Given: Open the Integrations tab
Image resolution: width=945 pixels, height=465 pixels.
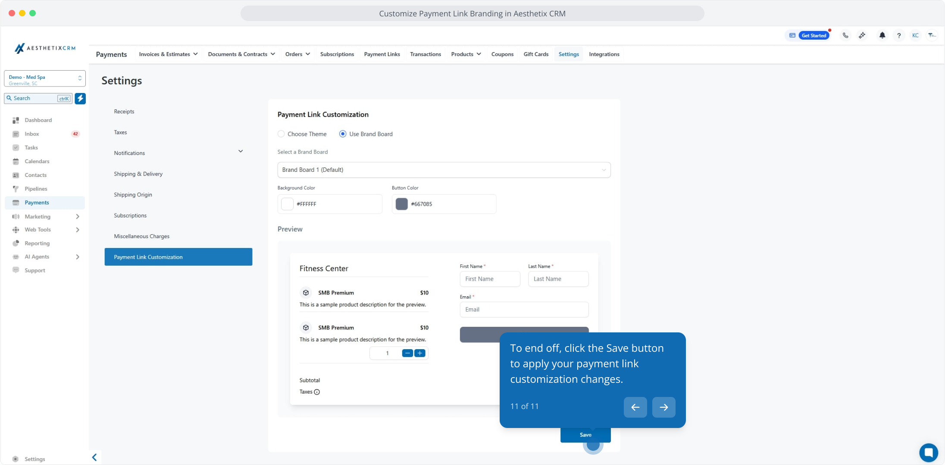Looking at the screenshot, I should pyautogui.click(x=604, y=54).
